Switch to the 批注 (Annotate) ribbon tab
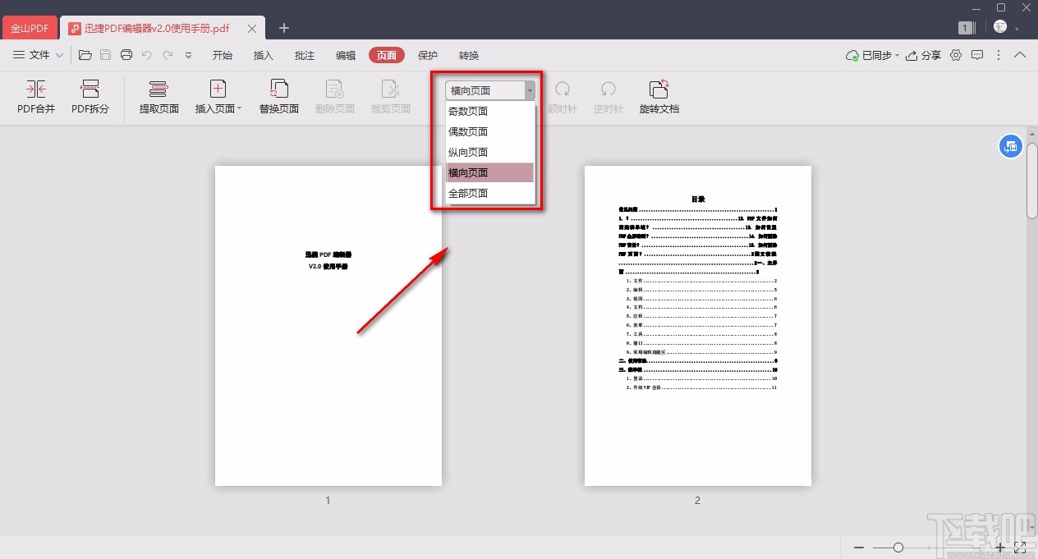 [x=304, y=55]
